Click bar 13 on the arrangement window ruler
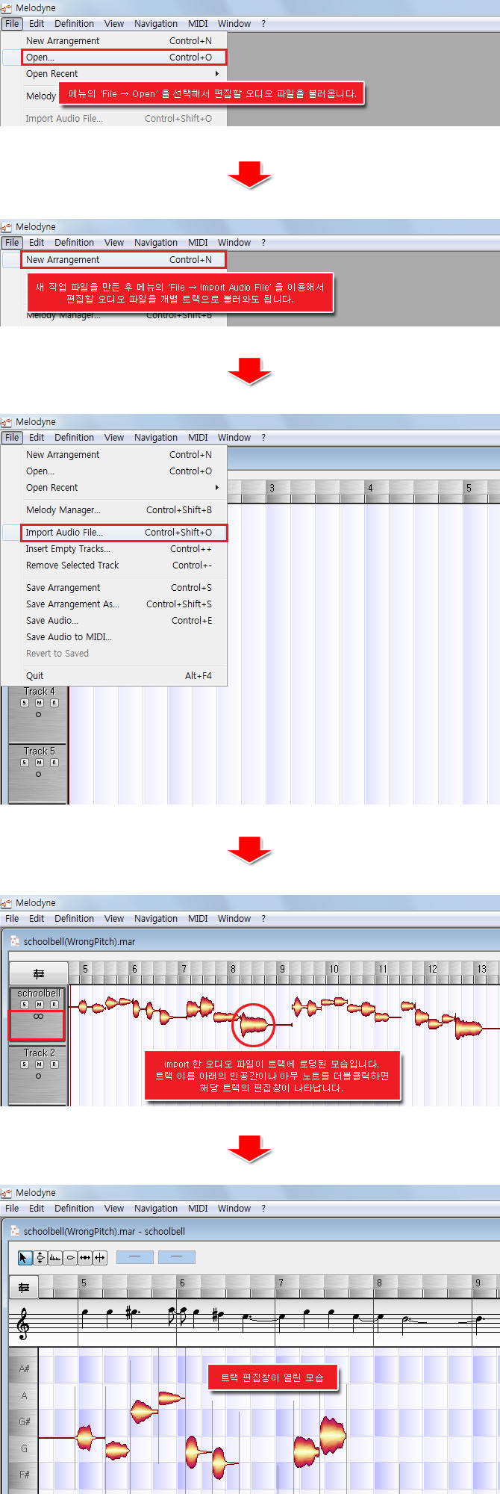 [481, 969]
